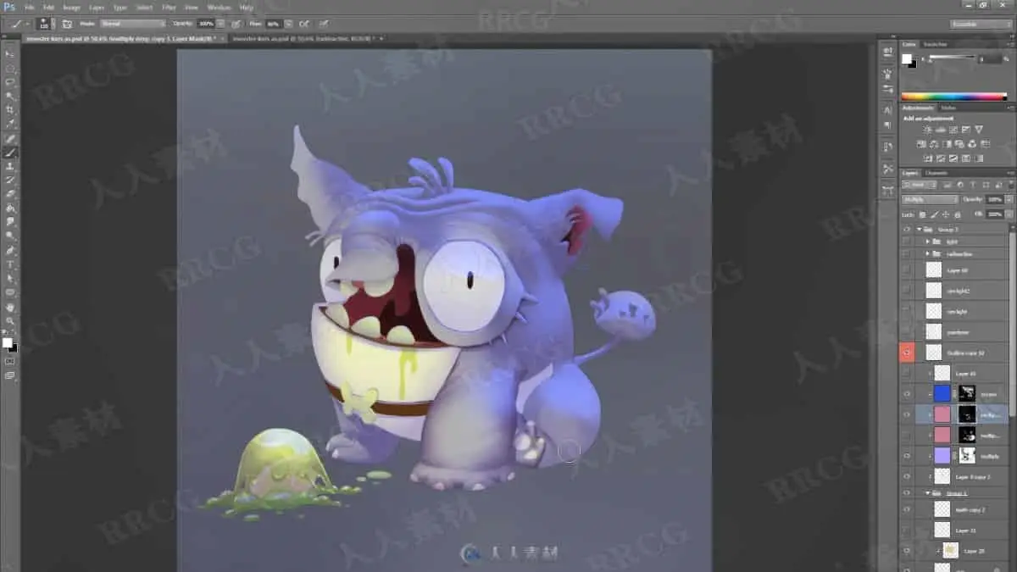Add a Vibrance adjustment icon
This screenshot has width=1017, height=572.
(980, 130)
